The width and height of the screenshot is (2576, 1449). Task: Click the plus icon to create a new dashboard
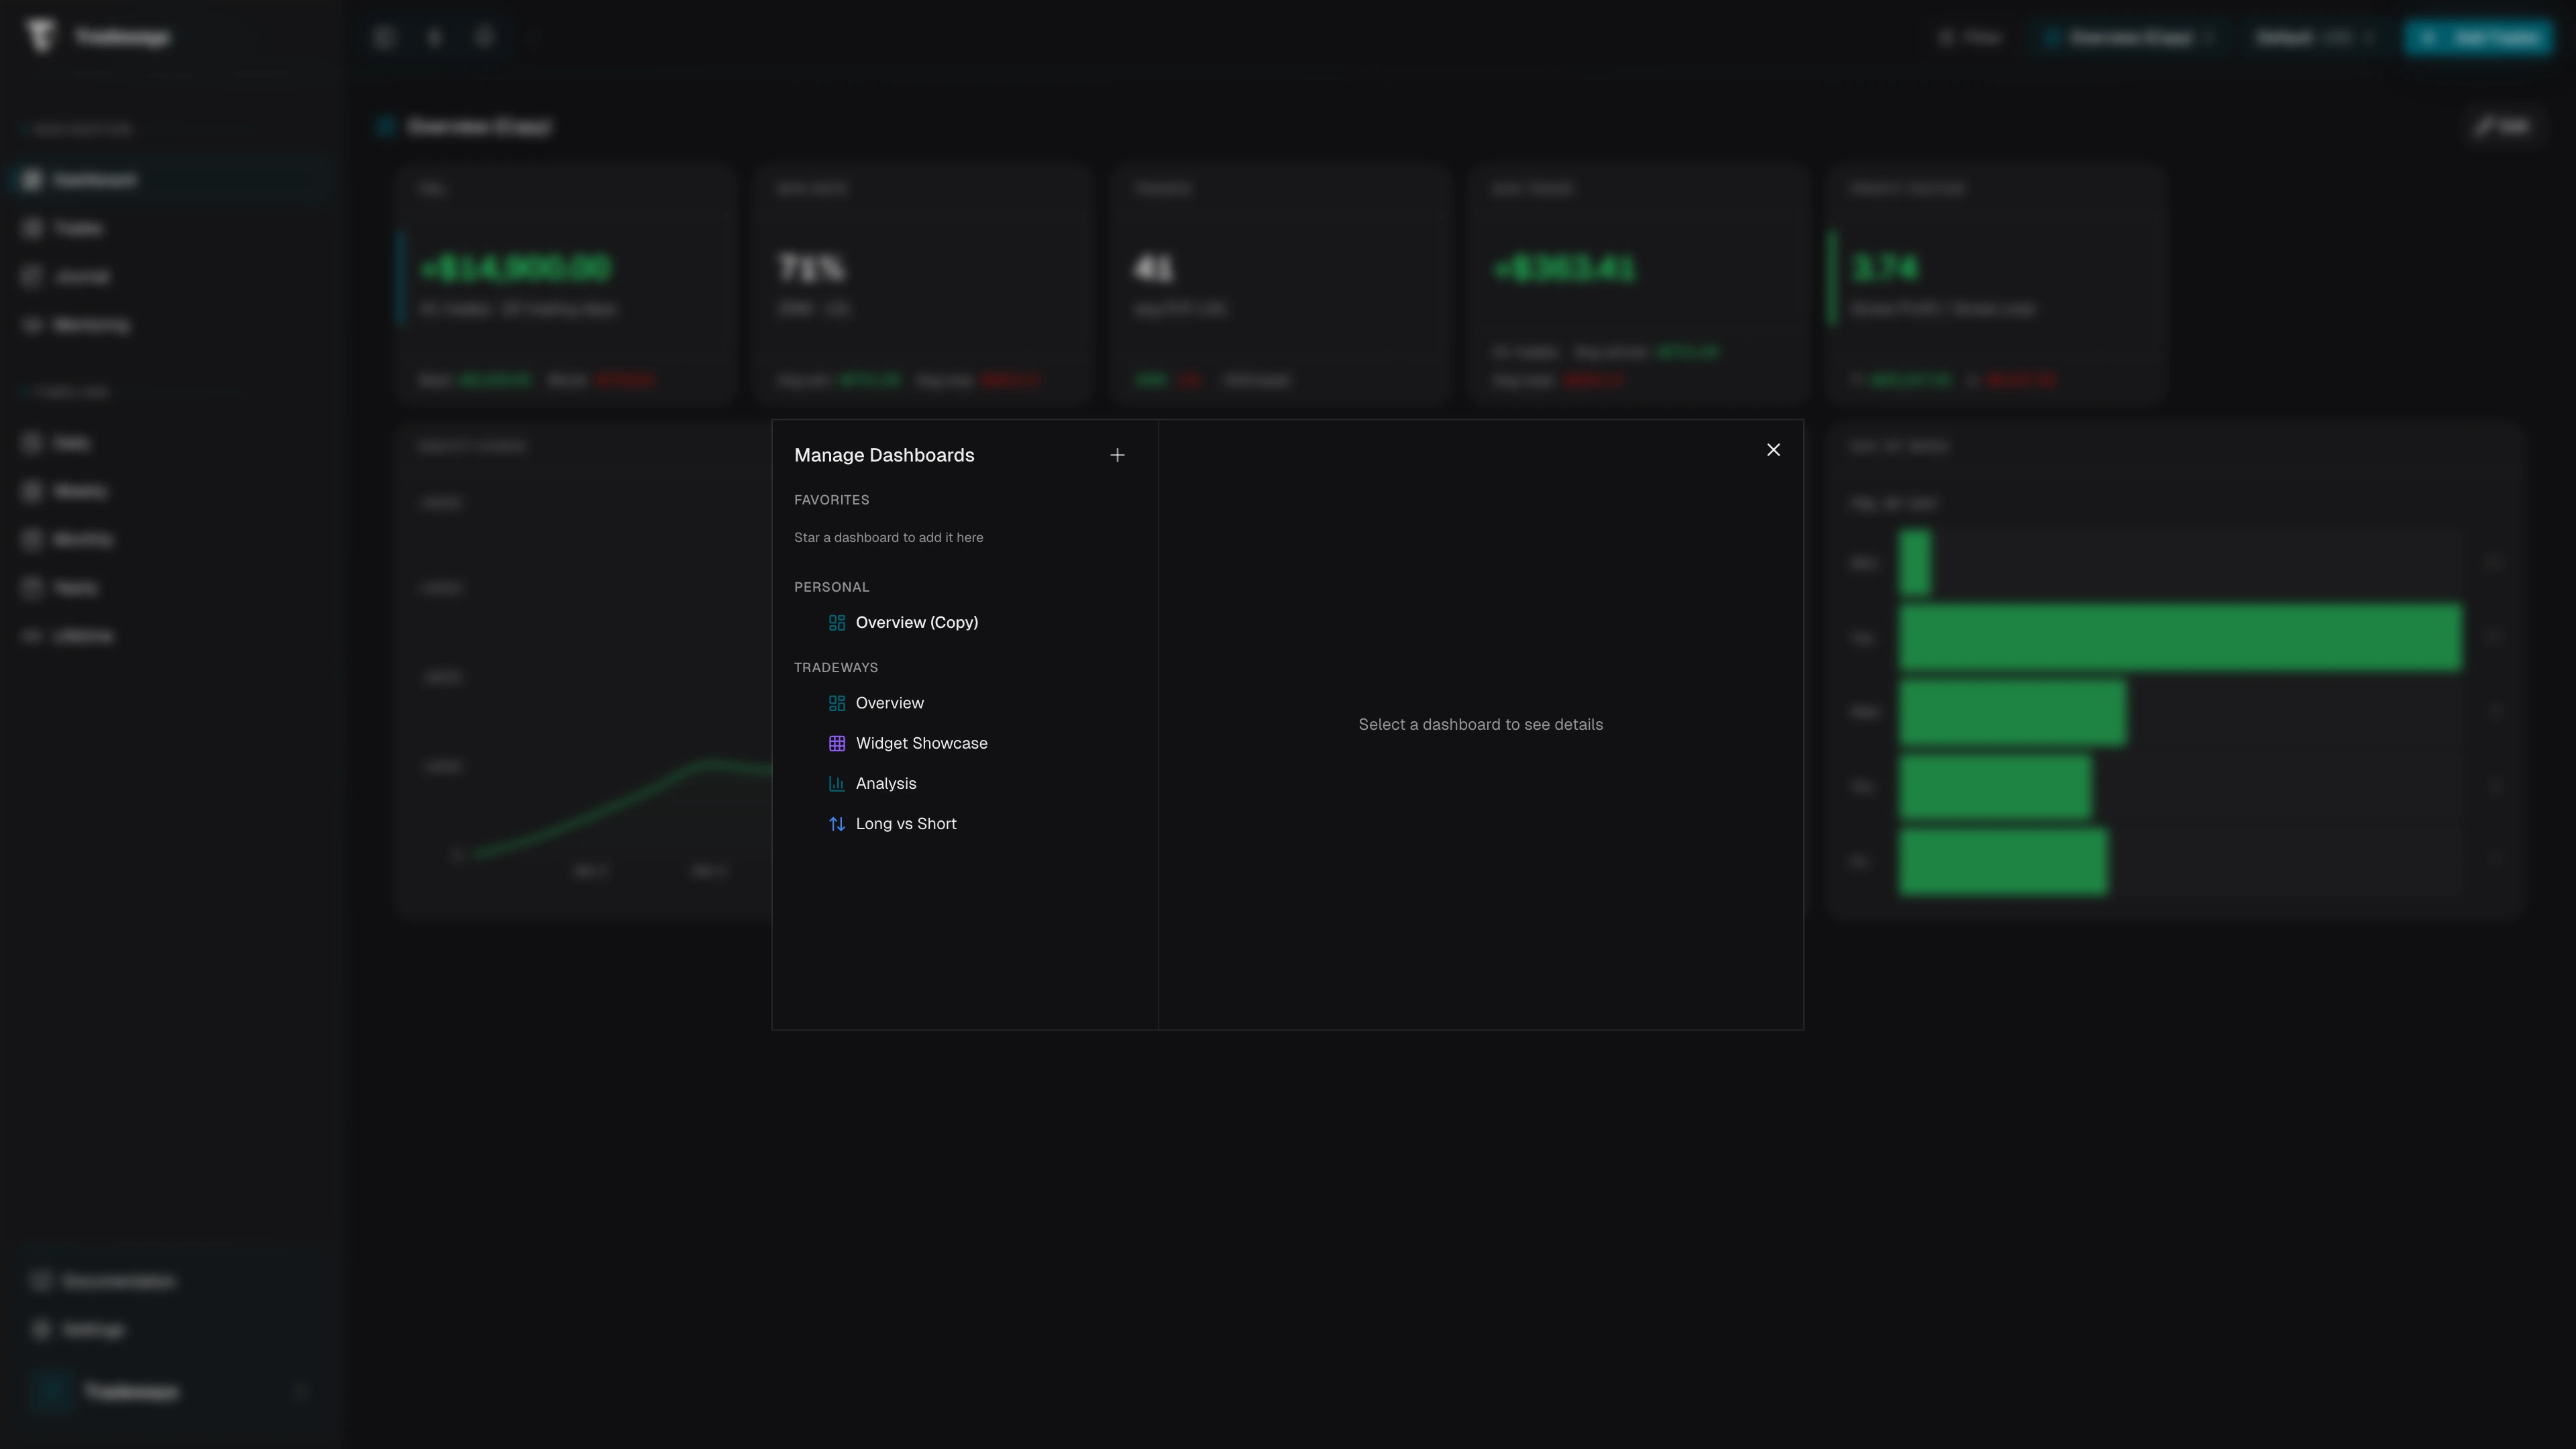click(x=1117, y=455)
